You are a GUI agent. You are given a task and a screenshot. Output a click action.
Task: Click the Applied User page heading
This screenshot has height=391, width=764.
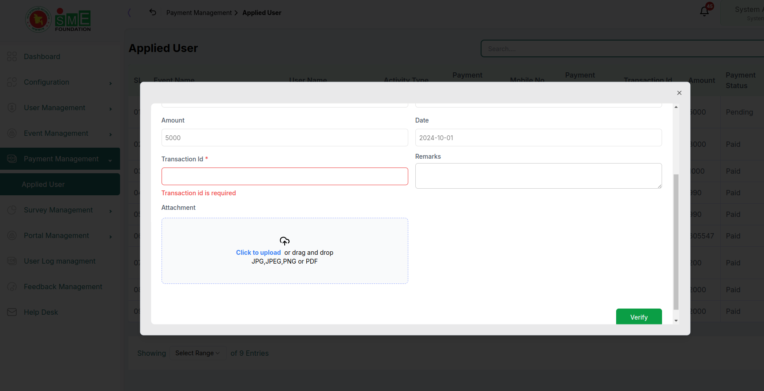pyautogui.click(x=163, y=48)
